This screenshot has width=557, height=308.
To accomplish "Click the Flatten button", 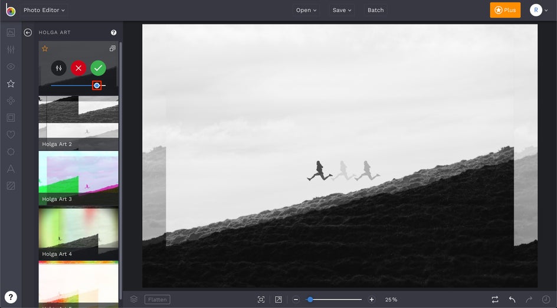I will tap(158, 300).
